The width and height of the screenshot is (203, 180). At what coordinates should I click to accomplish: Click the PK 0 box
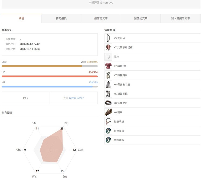pos(26,98)
